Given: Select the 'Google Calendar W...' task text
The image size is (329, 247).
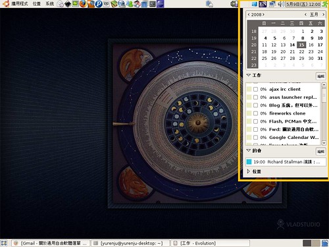Looking at the screenshot, I should (294, 138).
